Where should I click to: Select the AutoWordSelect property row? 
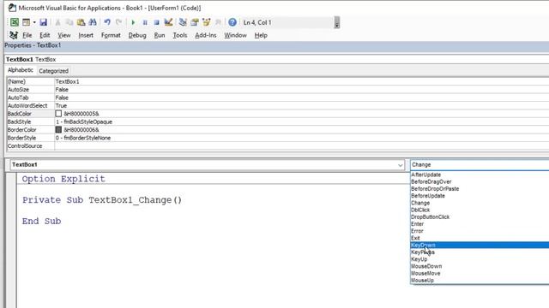278,105
